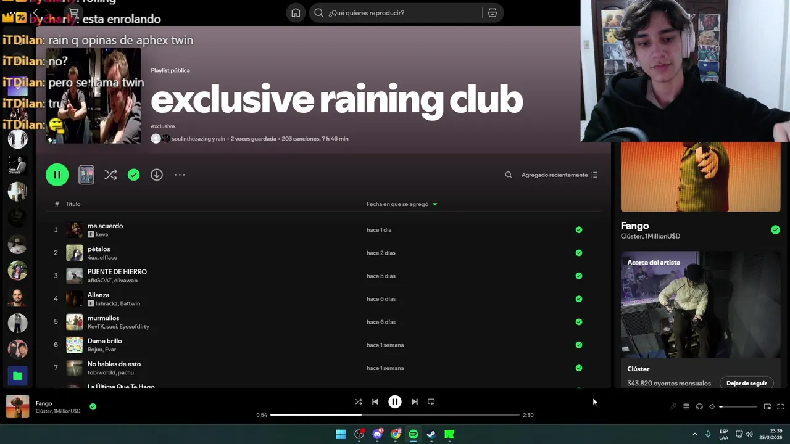Open the playback queue
The image size is (790, 444).
coord(686,406)
